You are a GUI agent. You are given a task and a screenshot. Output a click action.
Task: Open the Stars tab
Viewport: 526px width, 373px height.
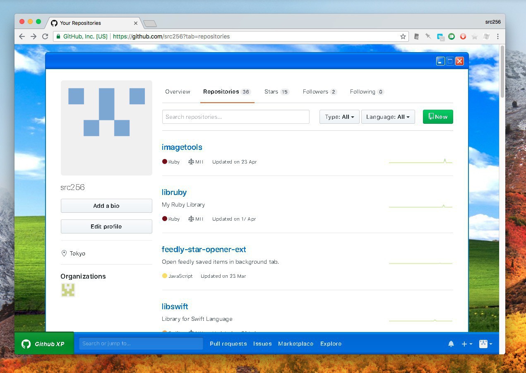(276, 92)
